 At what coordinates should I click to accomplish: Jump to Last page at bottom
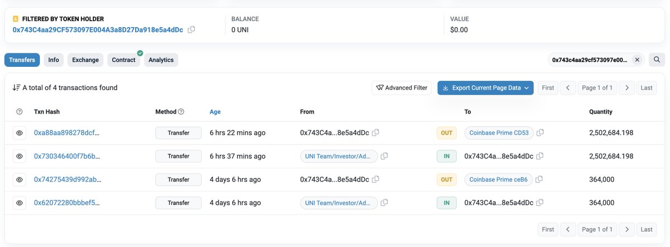point(647,229)
